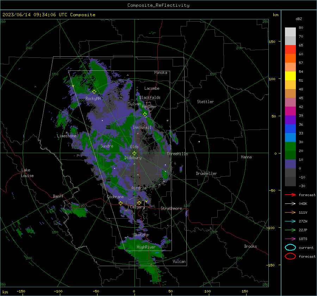Select the red 65 dBZ color swatch

pyautogui.click(x=290, y=49)
